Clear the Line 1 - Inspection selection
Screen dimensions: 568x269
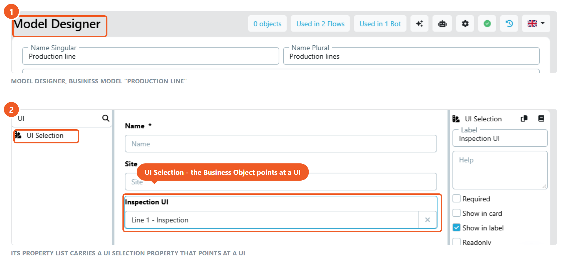pos(427,220)
